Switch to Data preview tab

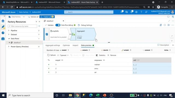[86, 45]
